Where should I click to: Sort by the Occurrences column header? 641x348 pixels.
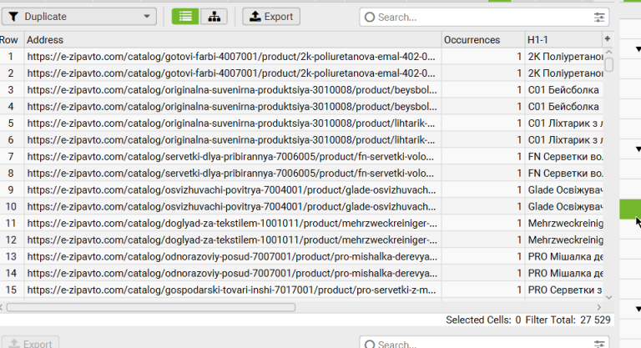(483, 40)
